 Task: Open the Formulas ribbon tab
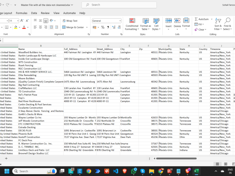[21, 13]
